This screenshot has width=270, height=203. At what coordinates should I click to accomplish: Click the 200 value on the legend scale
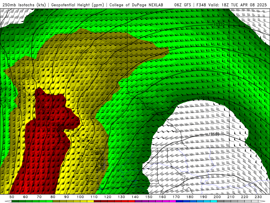tap(217, 197)
